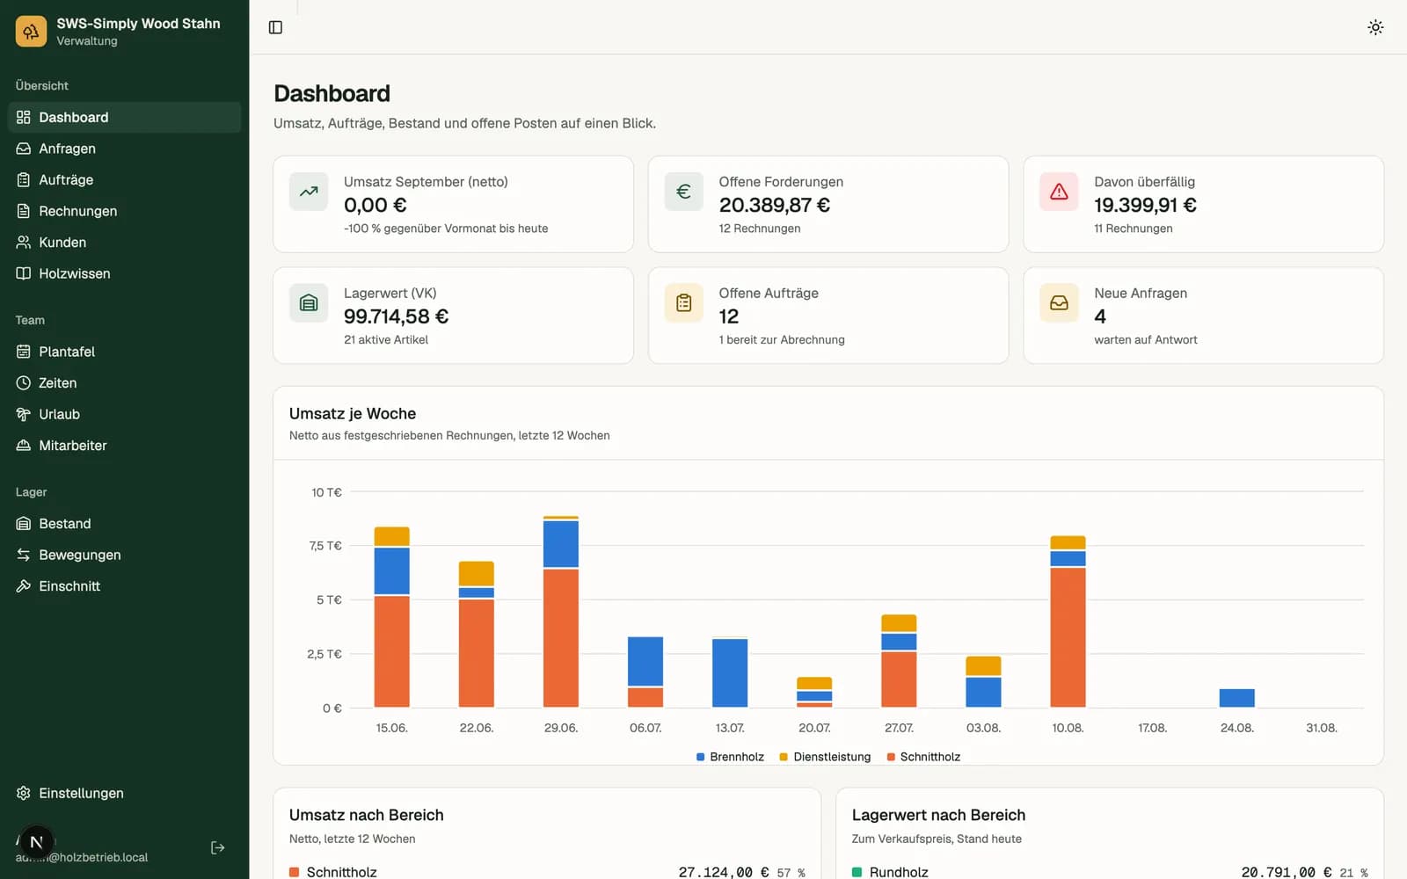This screenshot has width=1407, height=879.
Task: Click the trend arrow icon on Umsatz card
Action: pos(309,192)
